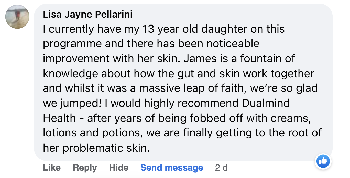The image size is (350, 178).
Task: Open Lisa Jayne Pellarini's profile picture
Action: coord(17,16)
